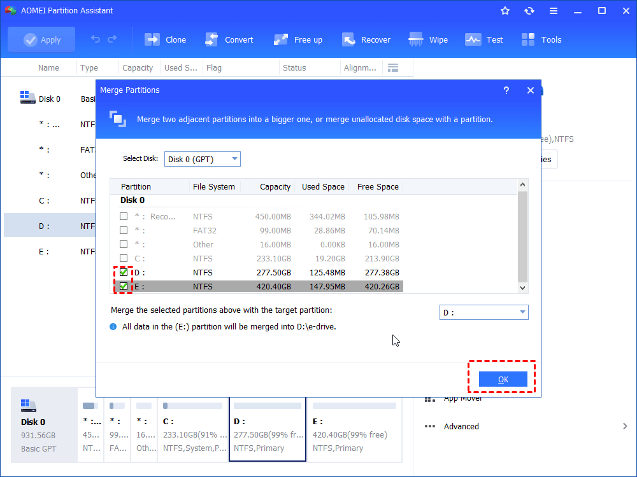Check the Recovery partition checkbox
Viewport: 637px width, 477px height.
[124, 216]
